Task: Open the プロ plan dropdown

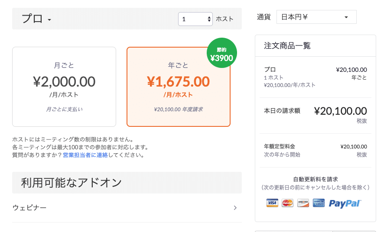Action: tap(36, 19)
